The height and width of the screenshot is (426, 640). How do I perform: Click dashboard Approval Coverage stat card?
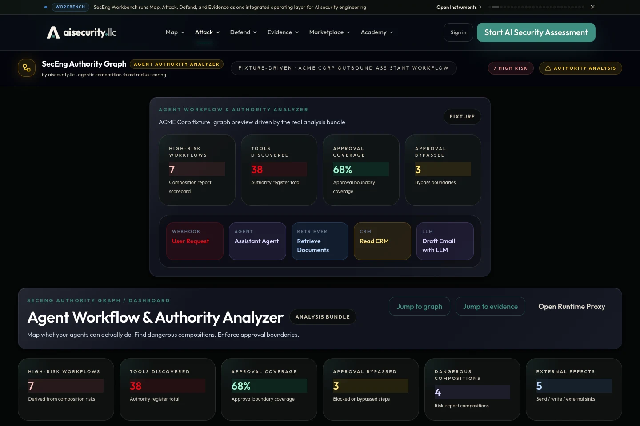269,389
